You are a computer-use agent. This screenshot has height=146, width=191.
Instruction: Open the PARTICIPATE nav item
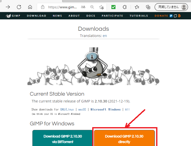pos(112,16)
